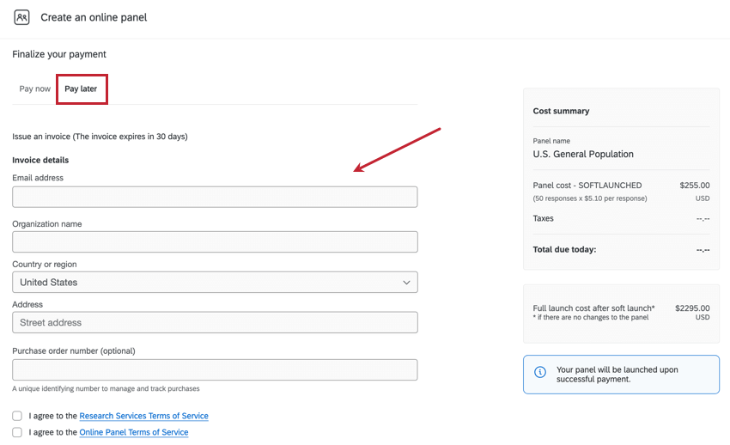Select the Pay later tab
This screenshot has width=730, height=445.
(81, 88)
